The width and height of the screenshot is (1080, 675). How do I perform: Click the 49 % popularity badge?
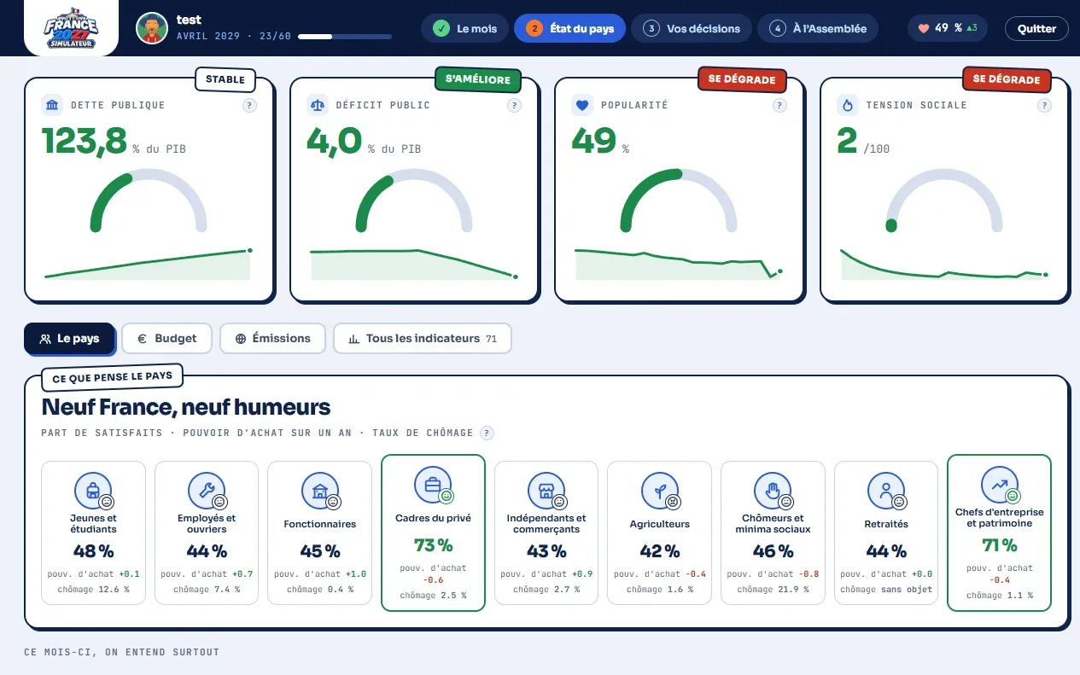click(948, 28)
